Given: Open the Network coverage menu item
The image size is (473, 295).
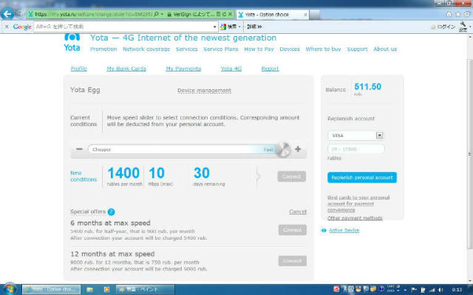Looking at the screenshot, I should 146,49.
